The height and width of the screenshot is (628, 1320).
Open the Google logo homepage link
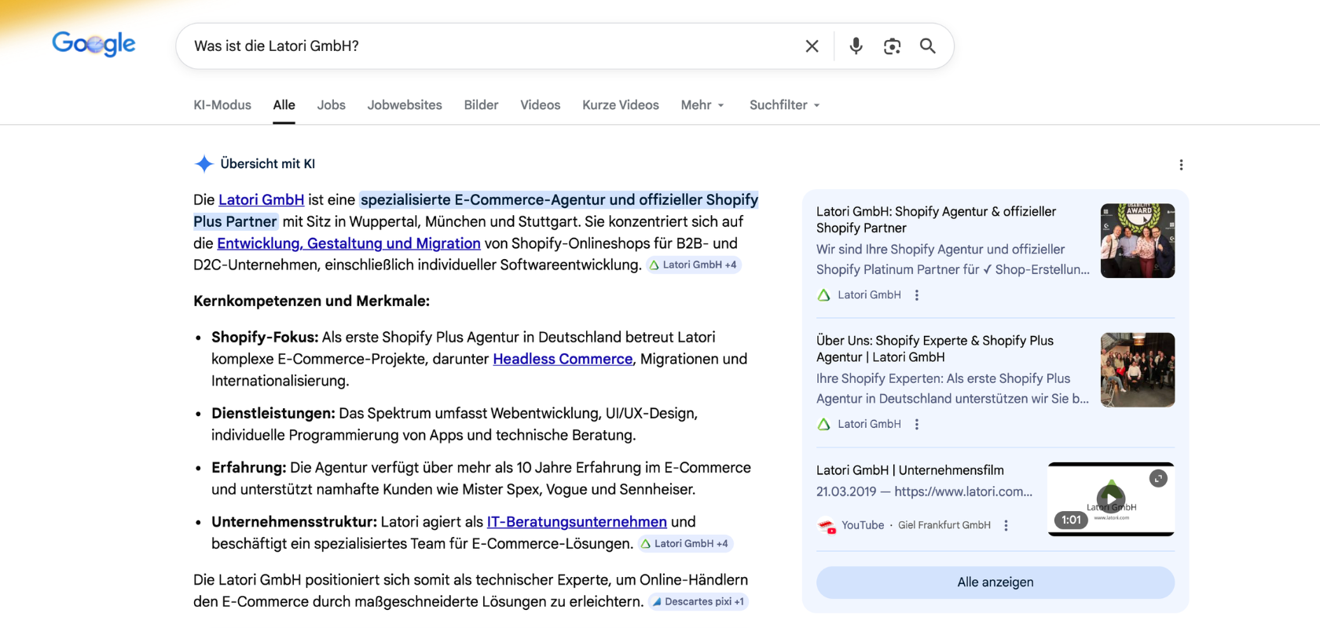pos(93,44)
